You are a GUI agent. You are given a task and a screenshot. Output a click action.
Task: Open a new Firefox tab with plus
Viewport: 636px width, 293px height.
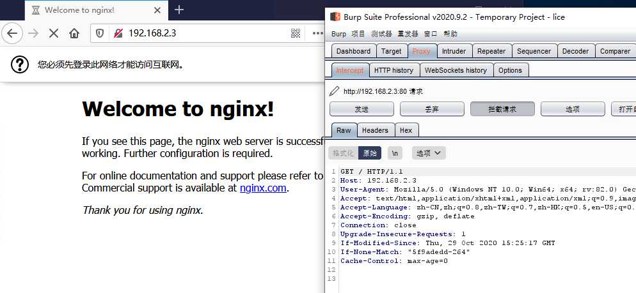tap(179, 10)
